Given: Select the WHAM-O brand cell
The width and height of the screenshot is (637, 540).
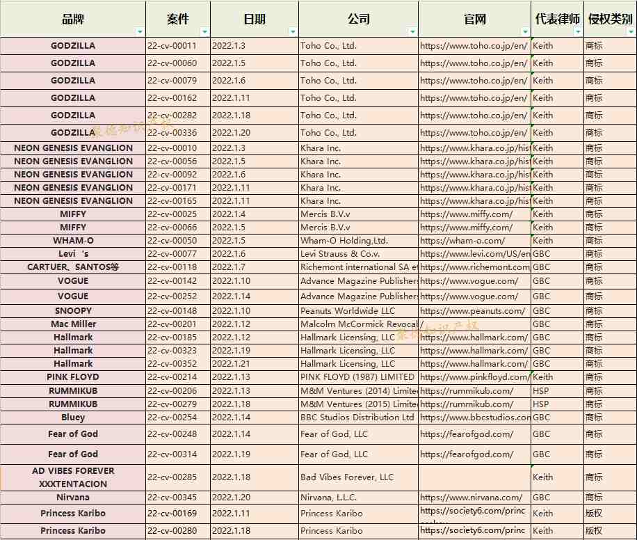Looking at the screenshot, I should 73,241.
